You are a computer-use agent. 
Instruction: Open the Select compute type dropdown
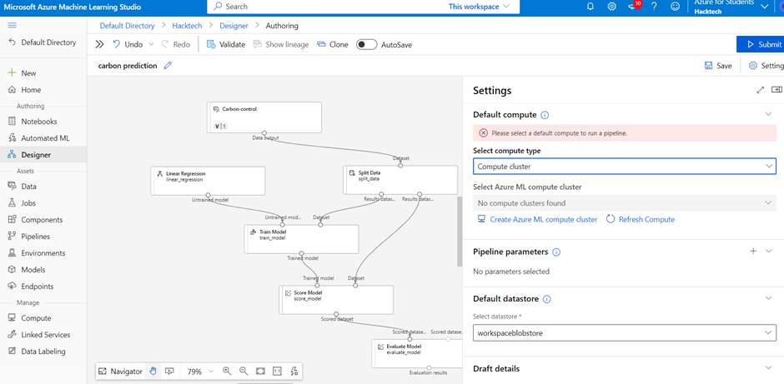point(625,166)
